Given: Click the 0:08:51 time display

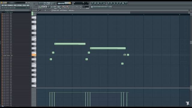Looking at the screenshot, I should pos(47,3).
